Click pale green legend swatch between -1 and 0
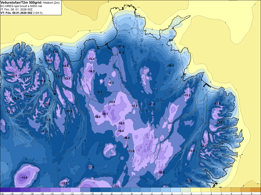The image size is (261, 195). [x=186, y=190]
